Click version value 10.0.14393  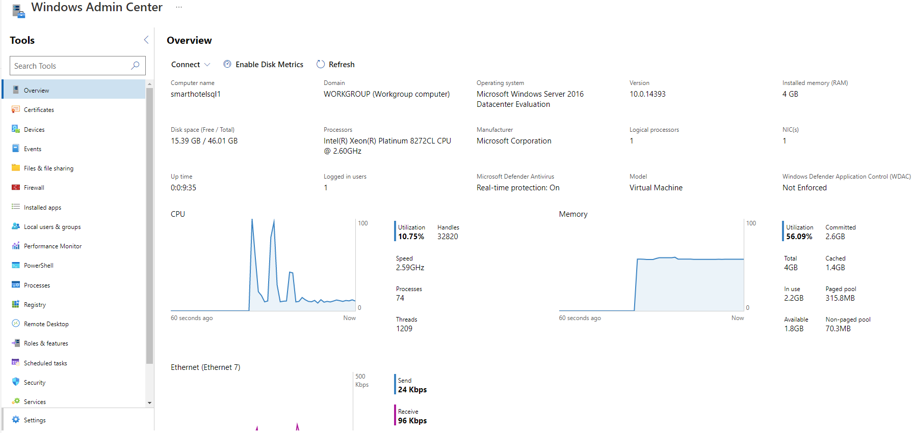pos(647,94)
